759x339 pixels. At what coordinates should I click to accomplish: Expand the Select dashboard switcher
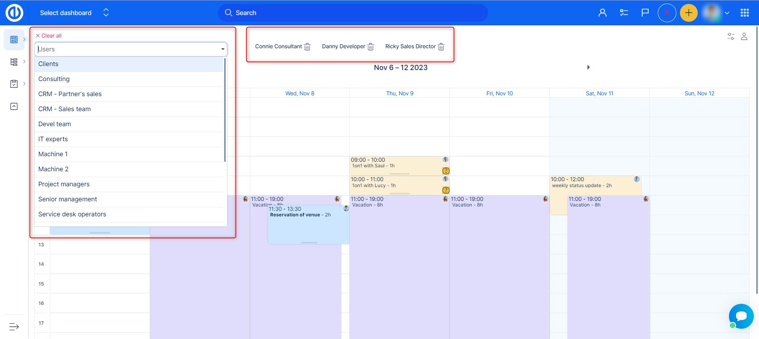[x=106, y=13]
